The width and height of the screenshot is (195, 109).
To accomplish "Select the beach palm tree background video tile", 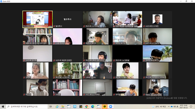I will tap(157, 53).
